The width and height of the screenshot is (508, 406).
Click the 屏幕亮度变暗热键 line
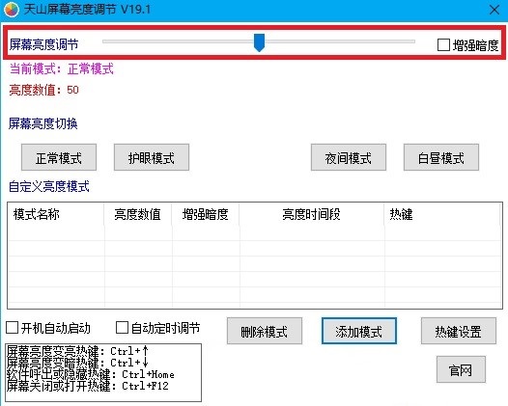tap(77, 363)
